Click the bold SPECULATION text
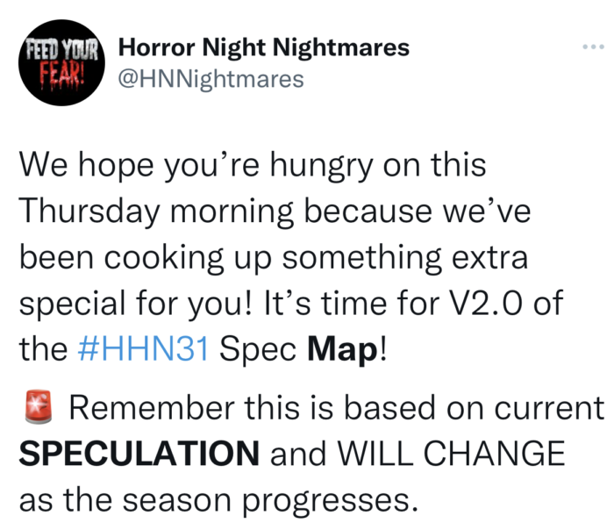This screenshot has height=530, width=614. click(x=139, y=455)
